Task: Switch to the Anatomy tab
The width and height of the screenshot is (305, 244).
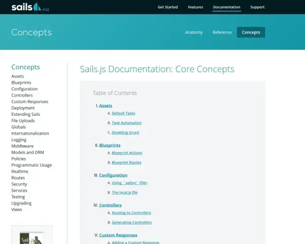Action: (194, 33)
